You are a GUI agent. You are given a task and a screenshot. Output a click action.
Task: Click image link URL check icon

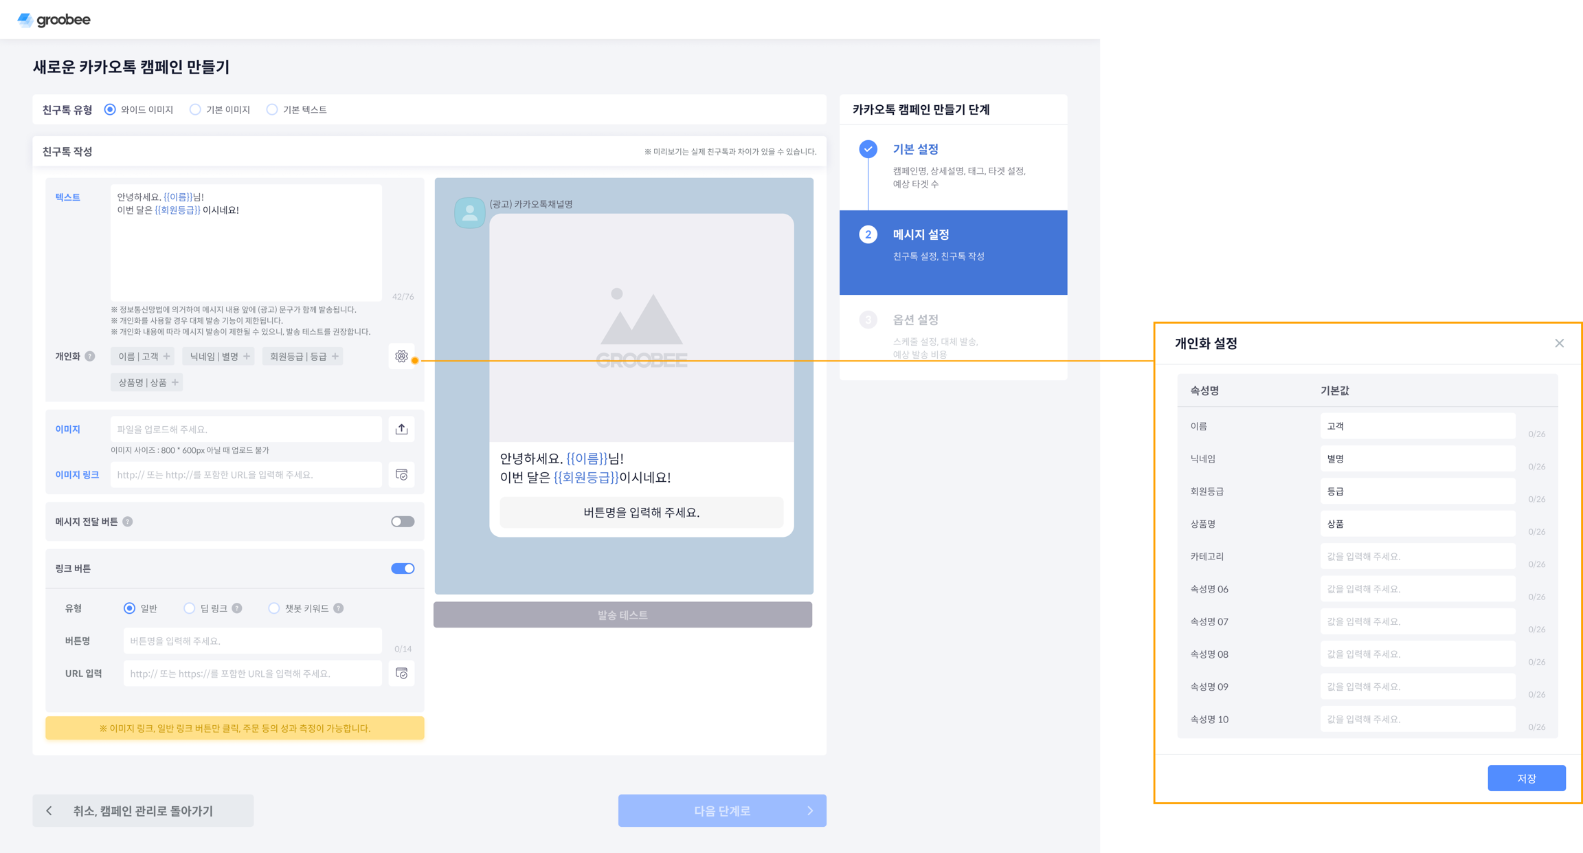(401, 474)
